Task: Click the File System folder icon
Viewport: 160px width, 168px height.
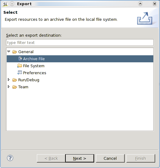Action: click(x=20, y=66)
